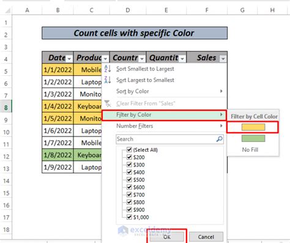Select the Mobile cell in row 11
This screenshot has height=243, width=290.
88,143
